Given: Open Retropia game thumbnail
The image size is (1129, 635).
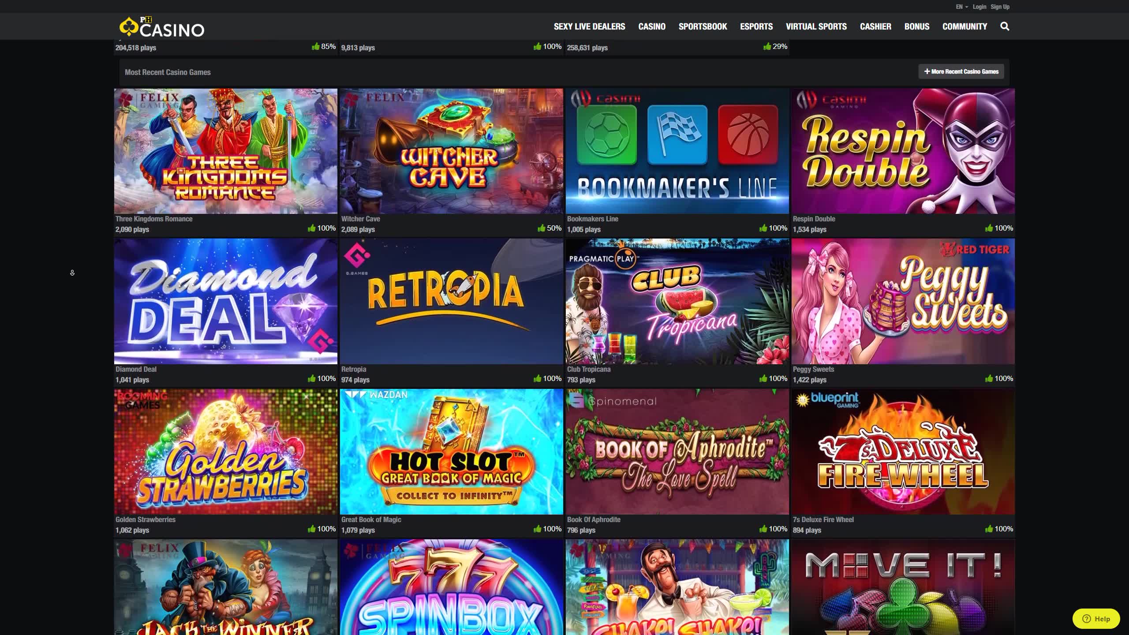Looking at the screenshot, I should pos(452,302).
